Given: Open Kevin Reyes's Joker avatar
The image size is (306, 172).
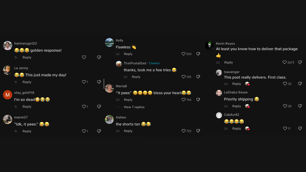Looking at the screenshot, I should coord(209,46).
